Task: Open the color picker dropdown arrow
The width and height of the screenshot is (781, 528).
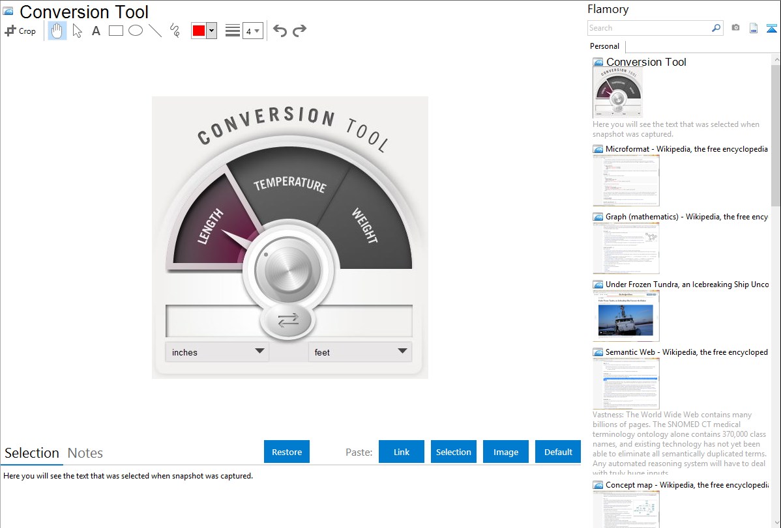Action: point(211,31)
